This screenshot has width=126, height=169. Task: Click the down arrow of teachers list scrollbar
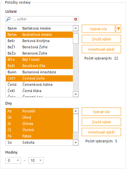click(x=75, y=94)
